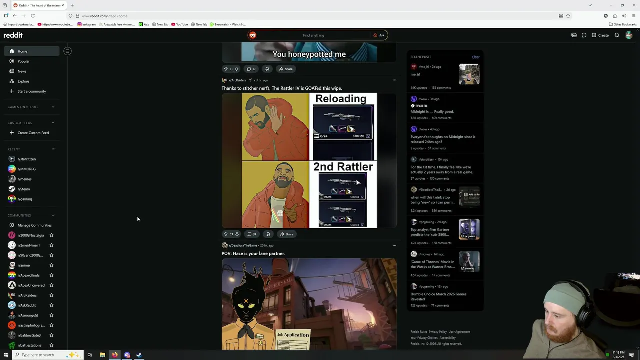
Task: Focus the Find anything search field
Action: 313,35
